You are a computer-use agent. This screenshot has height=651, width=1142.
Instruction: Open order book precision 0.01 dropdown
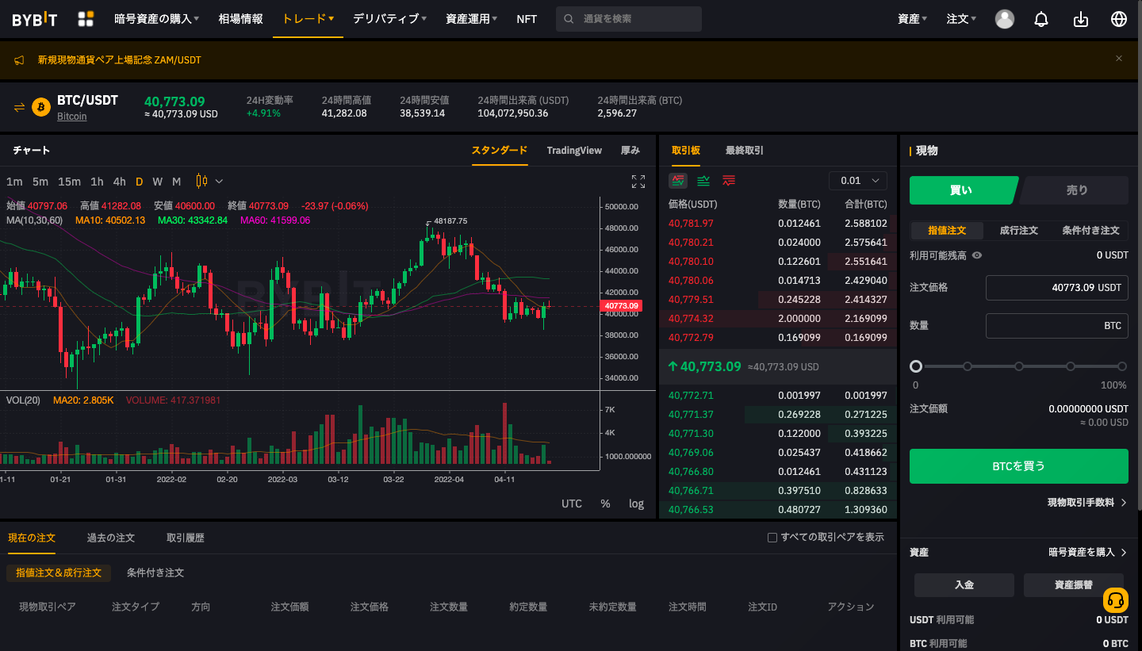coord(858,181)
